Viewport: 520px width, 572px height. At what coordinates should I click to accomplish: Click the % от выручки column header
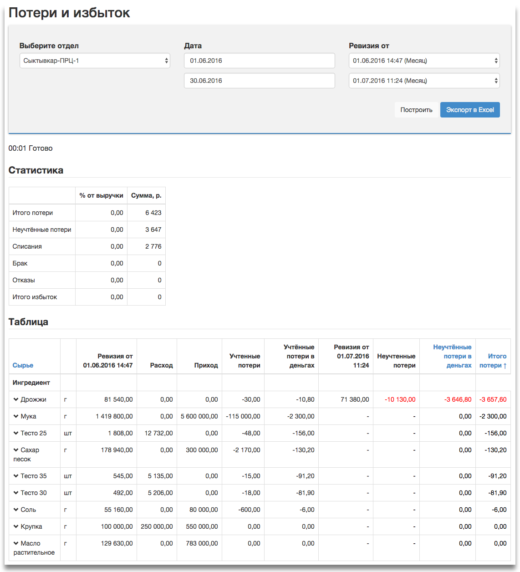click(x=102, y=195)
